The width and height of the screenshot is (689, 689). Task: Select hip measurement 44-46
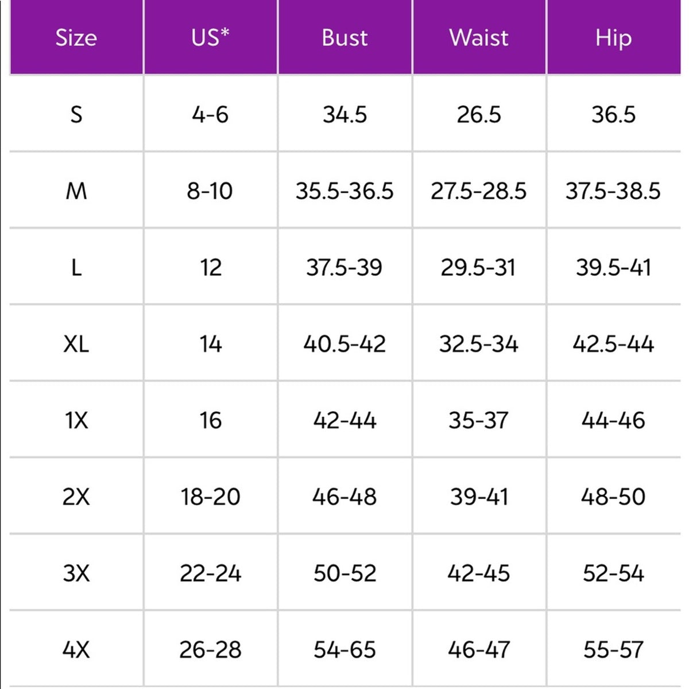click(x=613, y=420)
